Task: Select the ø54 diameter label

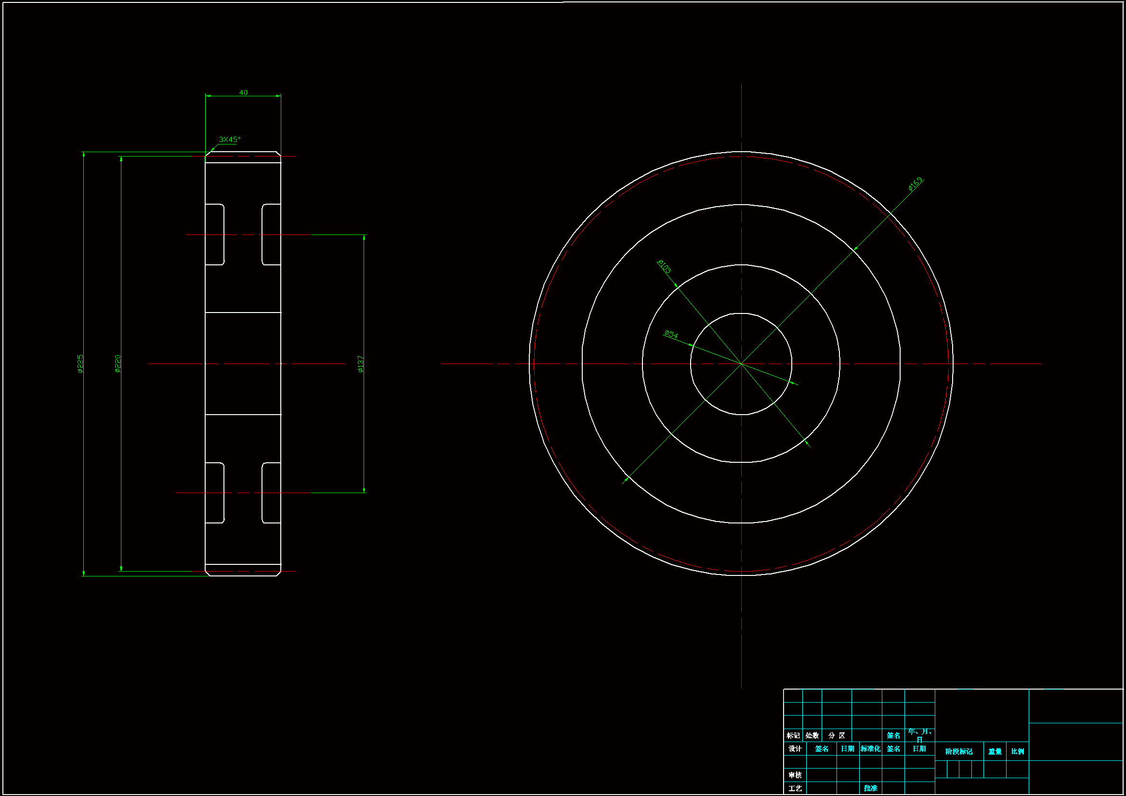Action: tap(671, 335)
